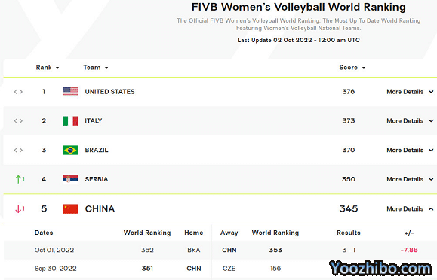Click the United States flag icon

(70, 92)
